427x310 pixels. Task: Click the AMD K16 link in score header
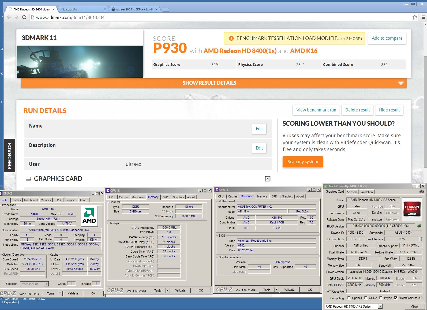coord(304,51)
